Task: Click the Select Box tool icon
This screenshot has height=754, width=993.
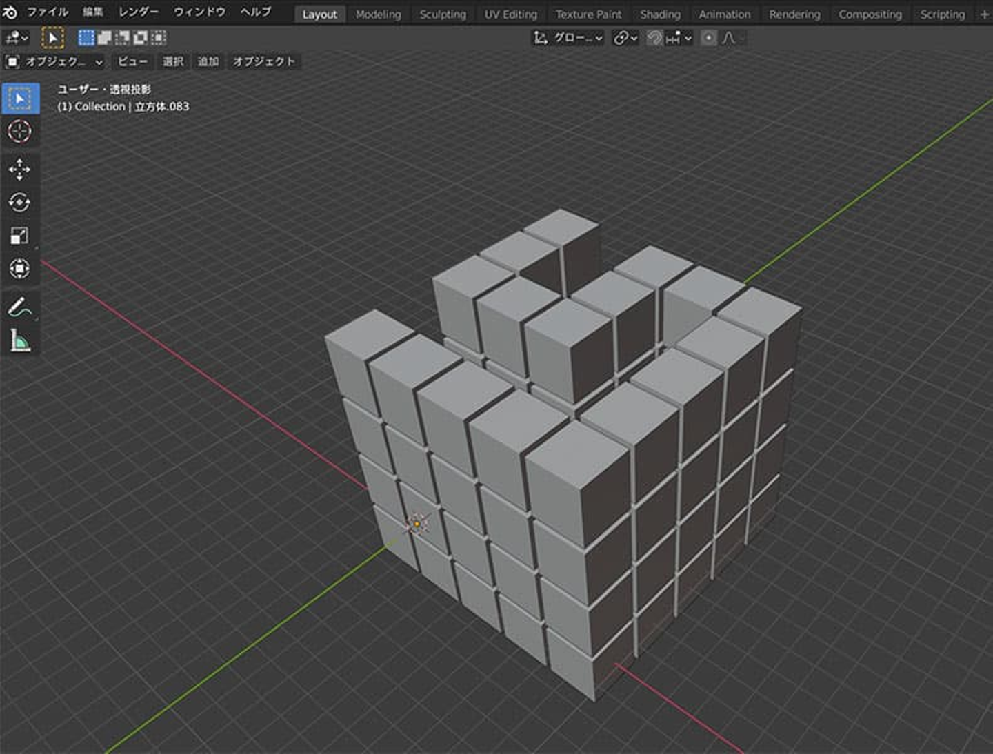Action: [20, 99]
